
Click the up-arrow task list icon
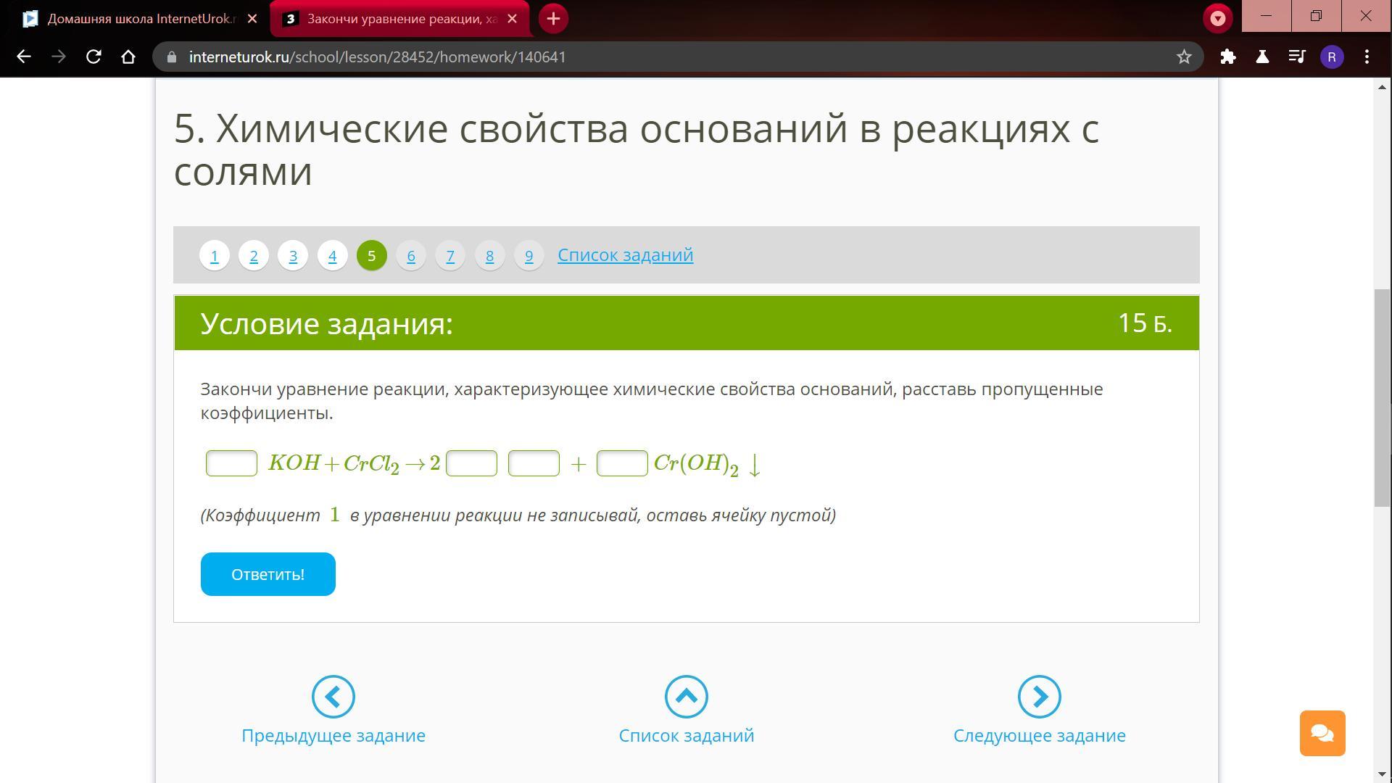686,697
